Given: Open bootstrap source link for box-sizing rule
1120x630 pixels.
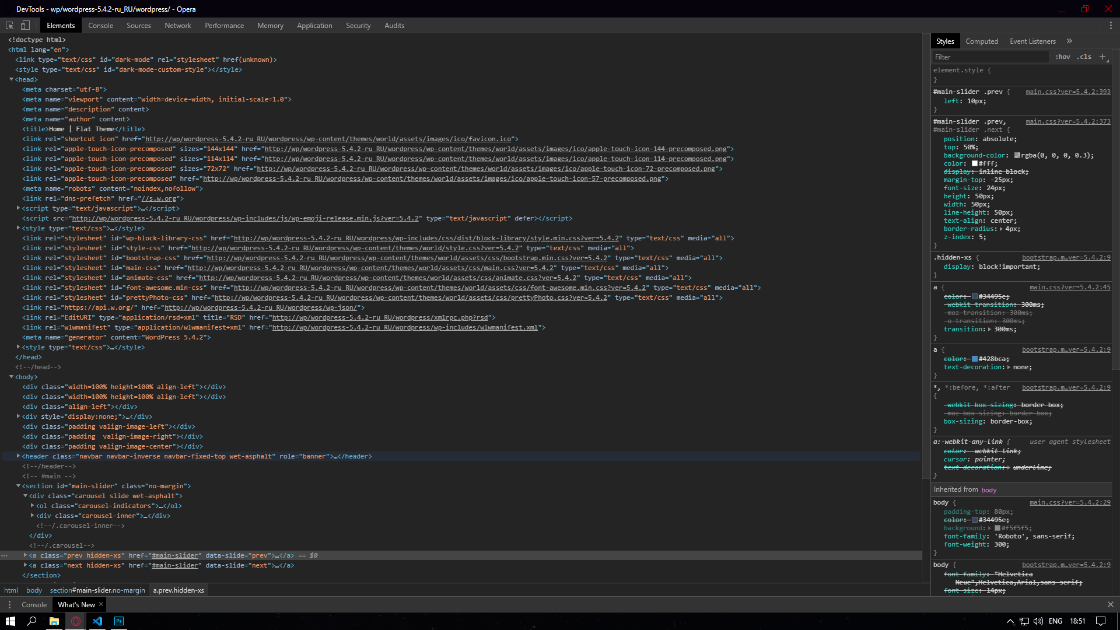Looking at the screenshot, I should point(1066,387).
